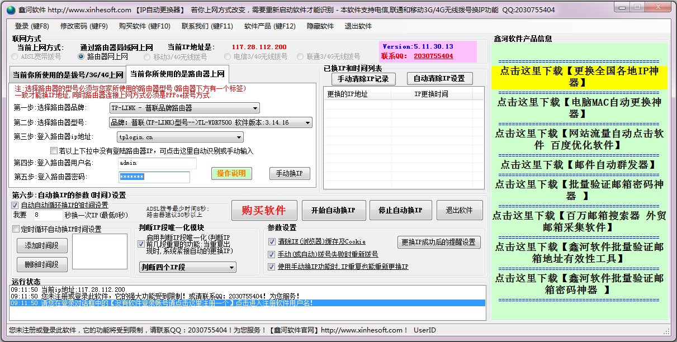The image size is (677, 342).
Task: Select the 电信3/4G无线拨号 radio button
Action: click(x=256, y=56)
